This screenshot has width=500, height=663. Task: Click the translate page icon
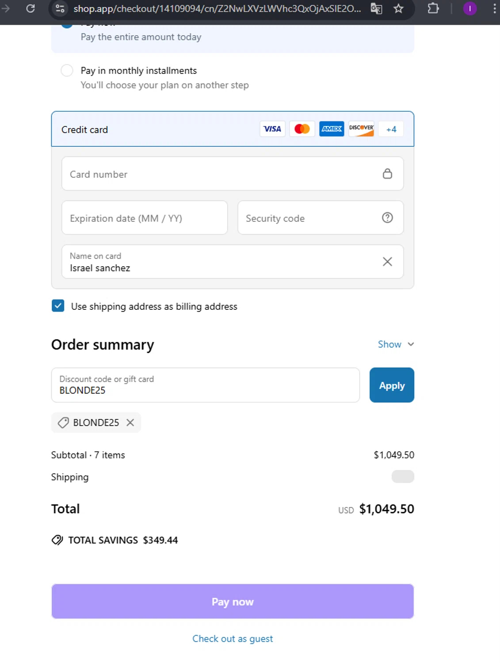[x=376, y=8]
